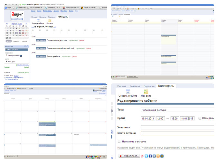Switch to Контакты tab in day view
Image resolution: width=218 pixels, height=163 pixels.
pos(43,17)
